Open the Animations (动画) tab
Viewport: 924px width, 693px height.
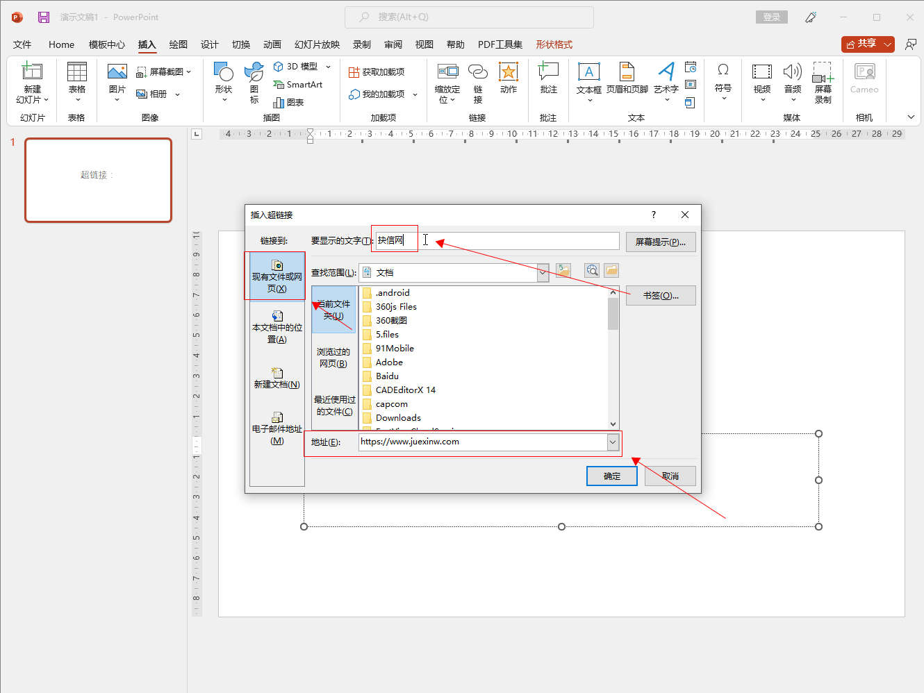272,44
